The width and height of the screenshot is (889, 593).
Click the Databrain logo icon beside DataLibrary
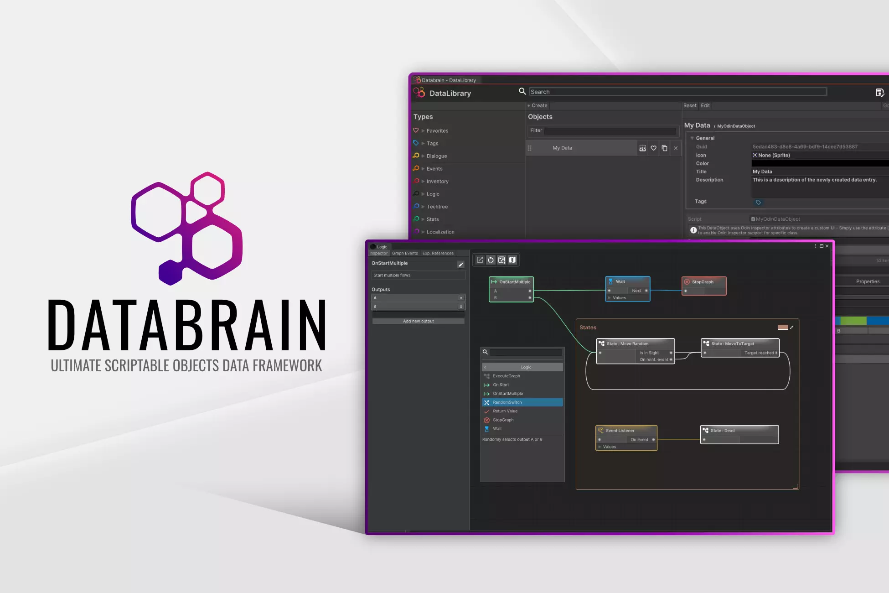tap(419, 93)
